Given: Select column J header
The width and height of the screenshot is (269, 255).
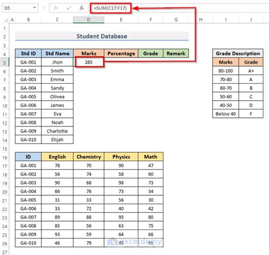Looking at the screenshot, I should click(251, 19).
